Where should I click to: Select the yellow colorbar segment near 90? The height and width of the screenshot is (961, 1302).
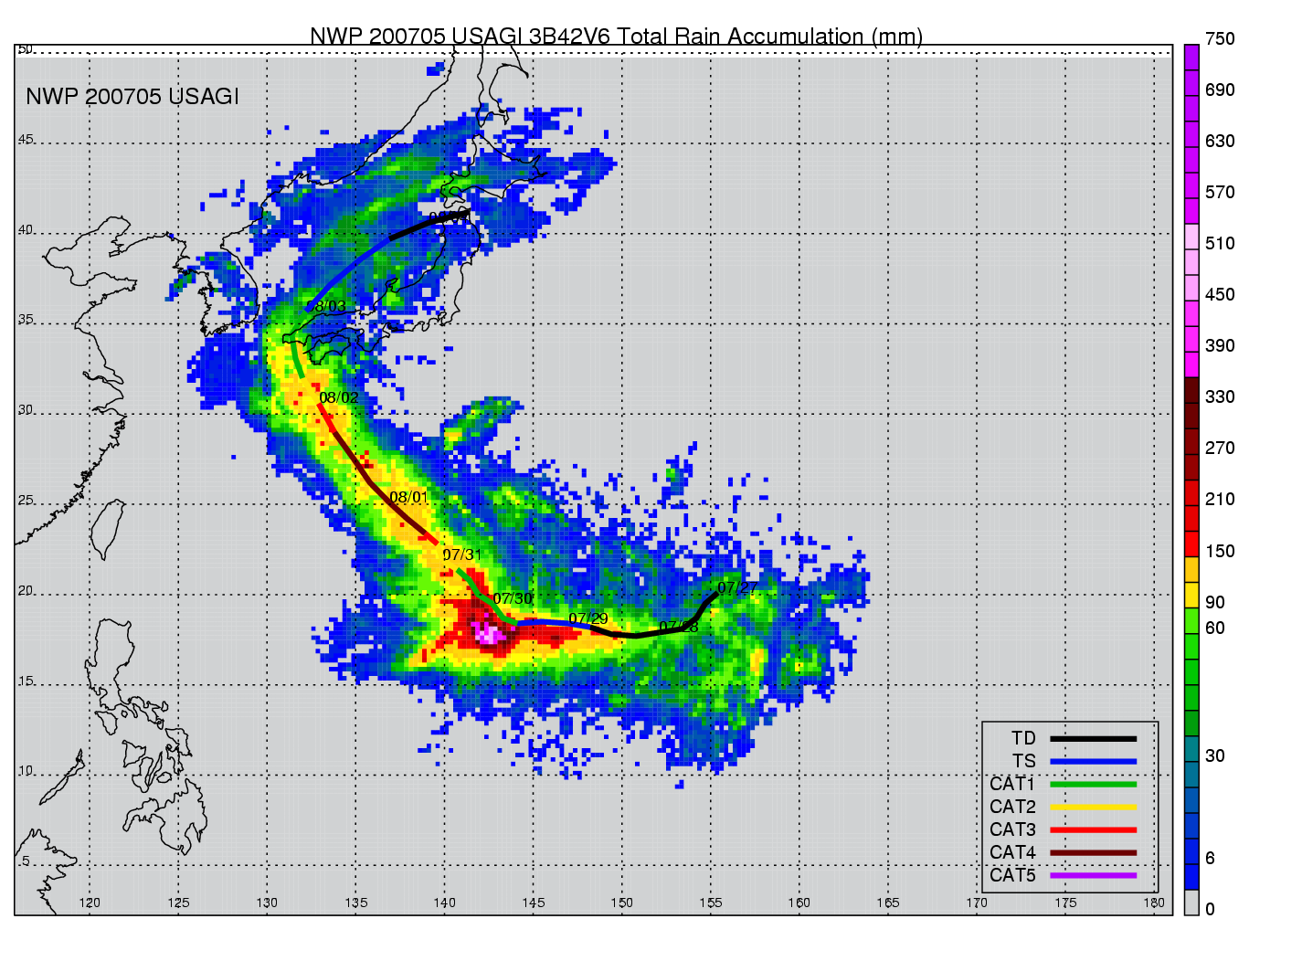1191,595
